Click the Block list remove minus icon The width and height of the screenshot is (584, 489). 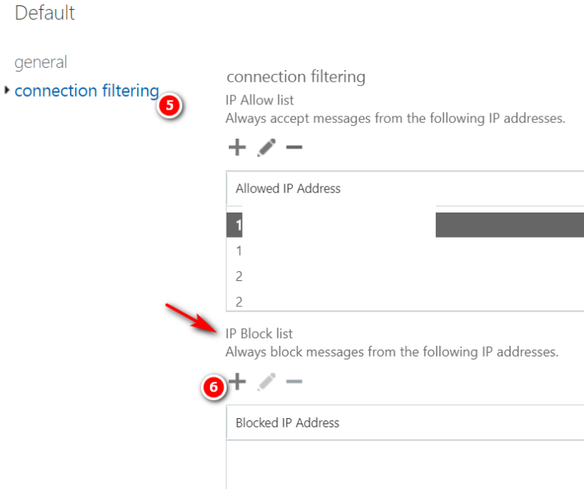pyautogui.click(x=294, y=381)
